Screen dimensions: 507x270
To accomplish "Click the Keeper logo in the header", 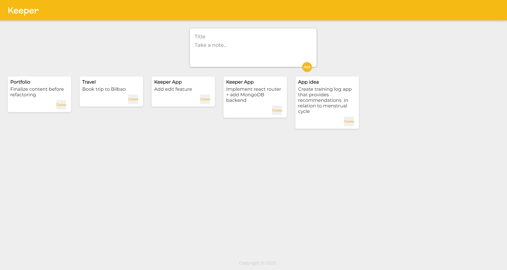I will pos(23,11).
